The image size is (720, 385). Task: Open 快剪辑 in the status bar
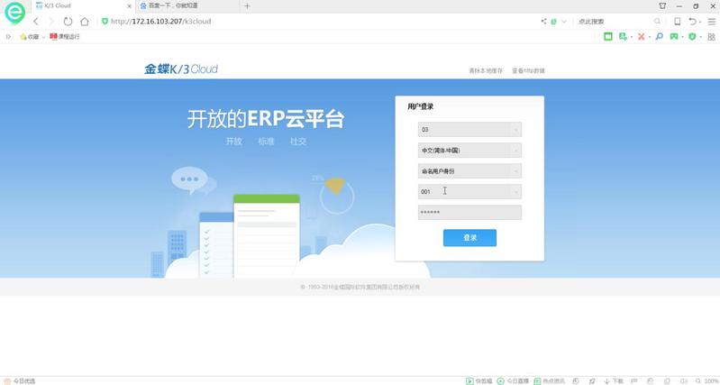point(479,380)
